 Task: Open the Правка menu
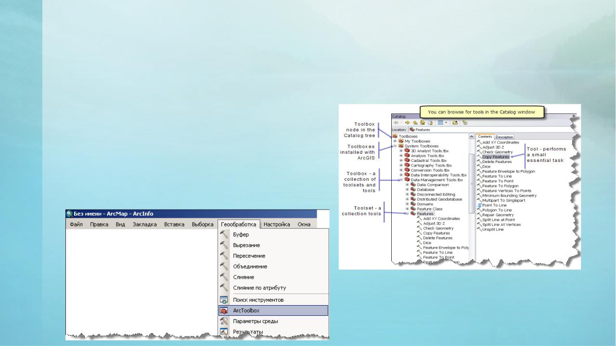click(x=99, y=224)
